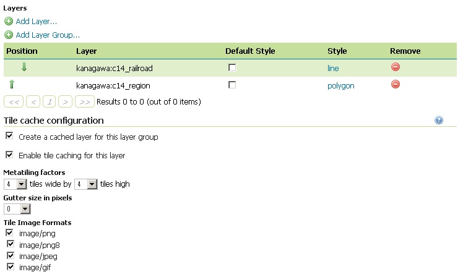The width and height of the screenshot is (463, 277).
Task: Remove the kanagawa:c14_region layer
Action: pos(396,85)
